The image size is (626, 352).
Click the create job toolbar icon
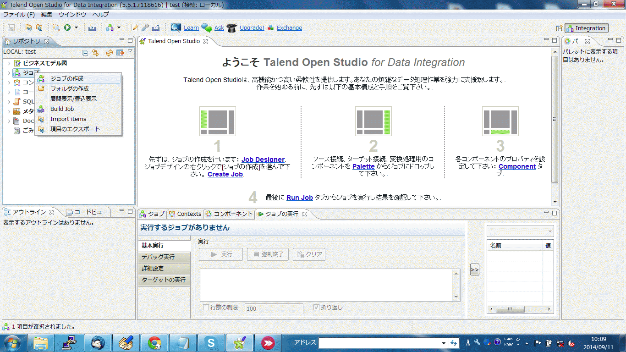(x=110, y=28)
